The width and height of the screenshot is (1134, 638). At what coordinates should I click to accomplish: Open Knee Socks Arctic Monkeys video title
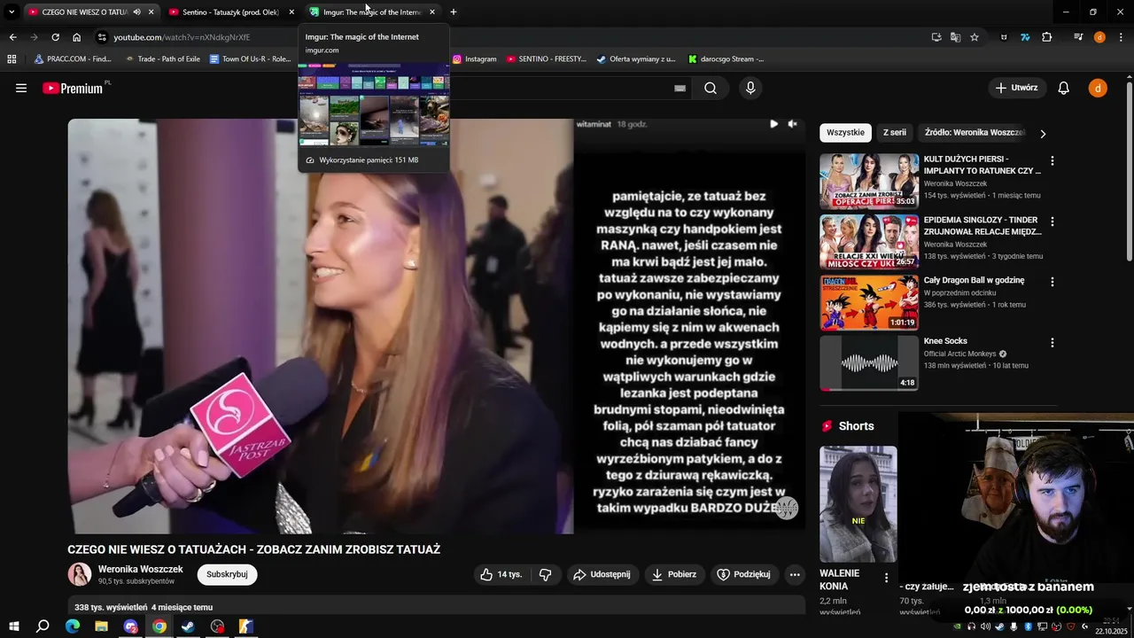945,341
